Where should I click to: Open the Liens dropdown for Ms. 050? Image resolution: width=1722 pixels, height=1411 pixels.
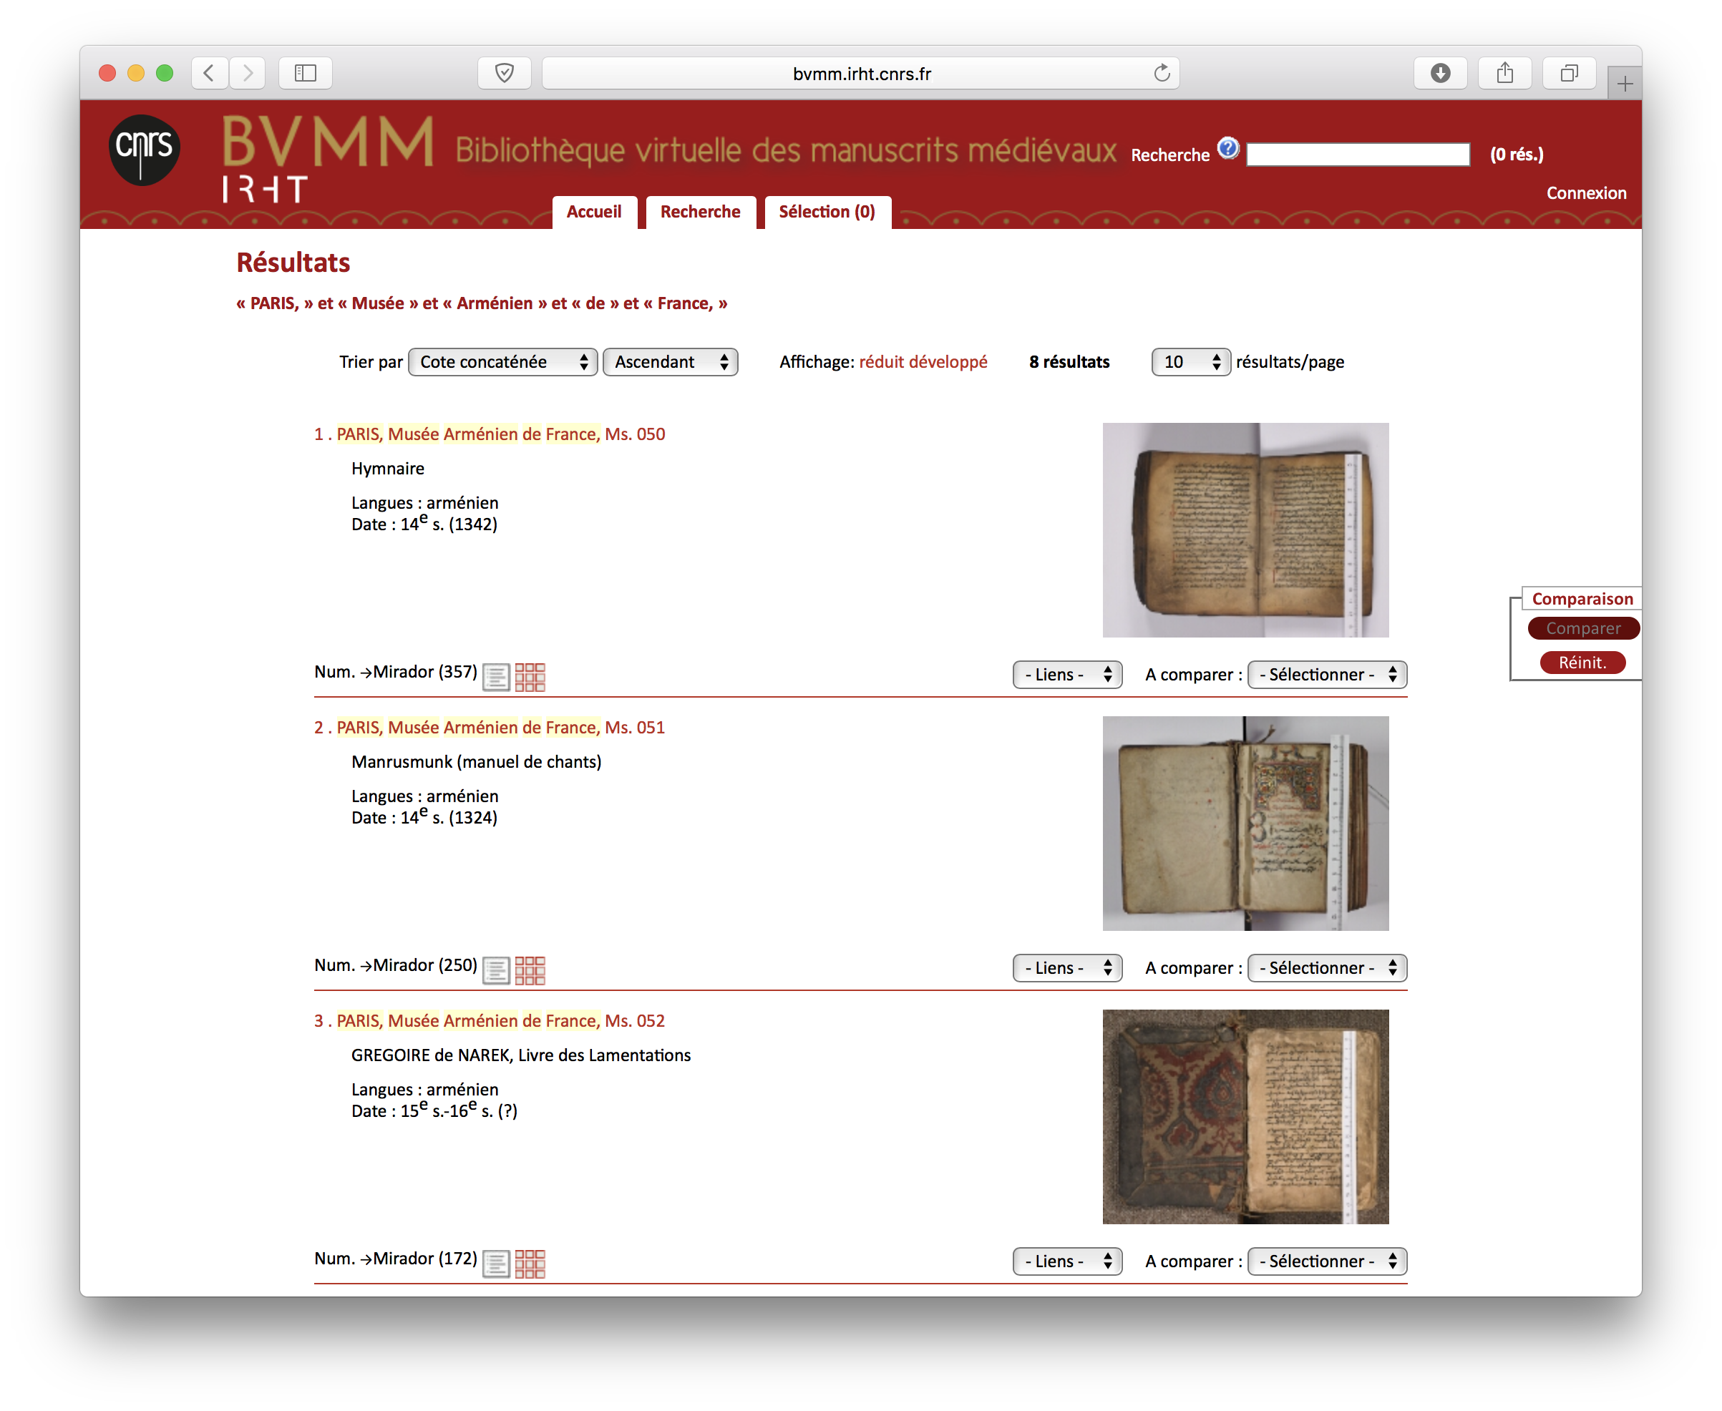tap(1068, 675)
